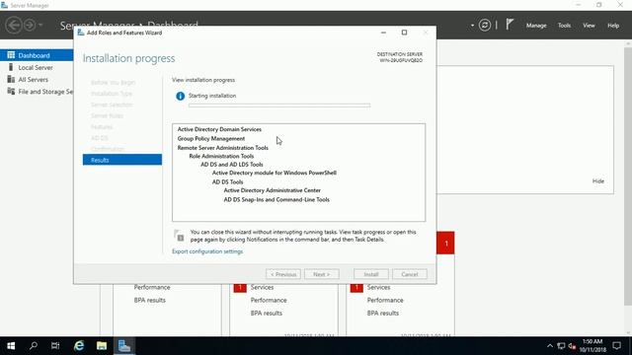
Task: Open the Action Center notification icon
Action: [616, 346]
